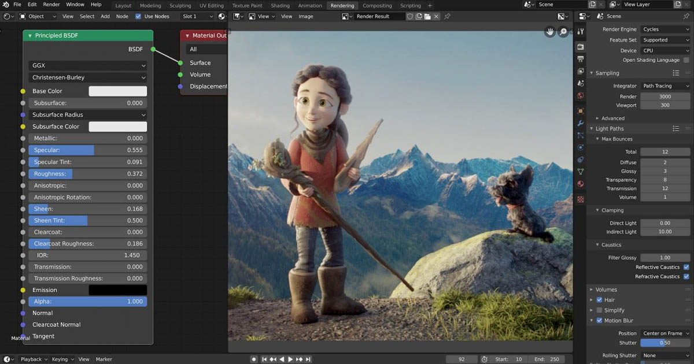Open the Render Engine Cycles dropdown
The height and width of the screenshot is (364, 694).
(666, 29)
